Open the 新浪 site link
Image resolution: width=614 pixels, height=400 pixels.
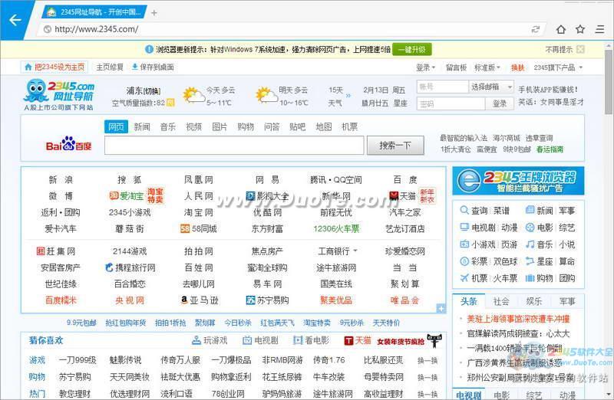pos(61,180)
